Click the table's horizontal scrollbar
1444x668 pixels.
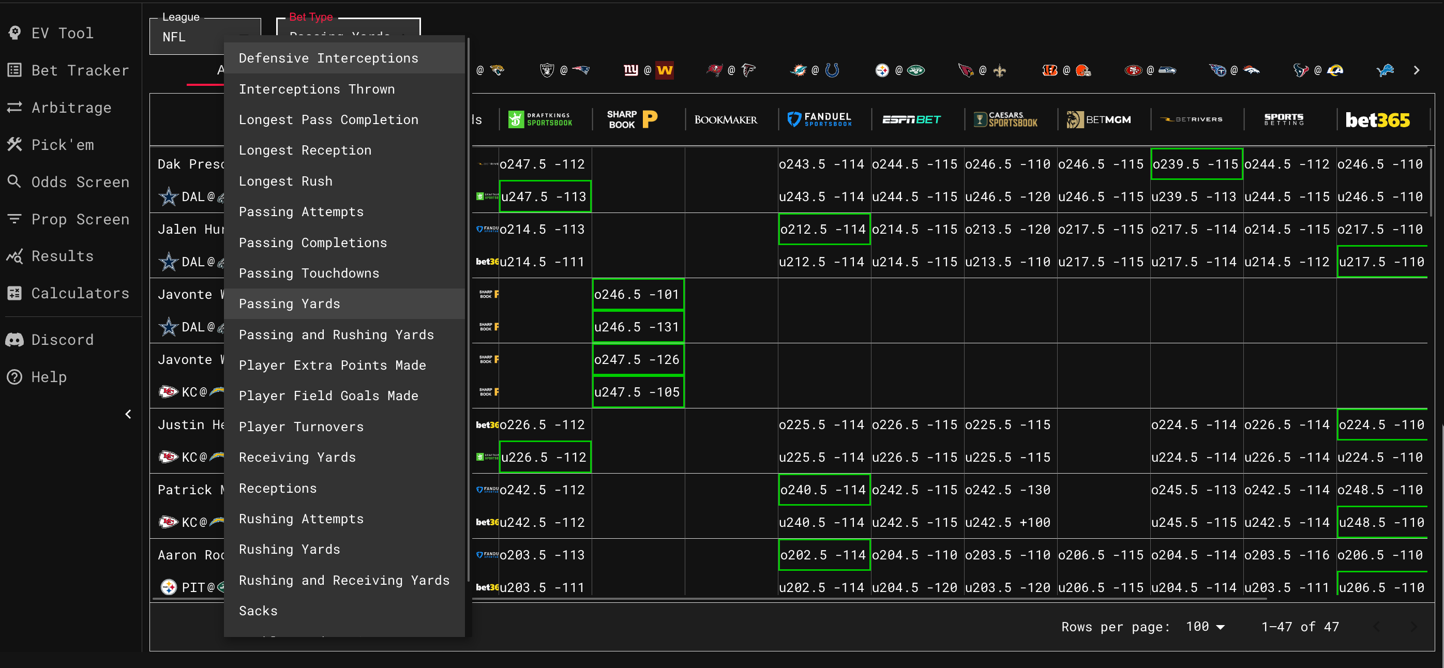click(841, 599)
